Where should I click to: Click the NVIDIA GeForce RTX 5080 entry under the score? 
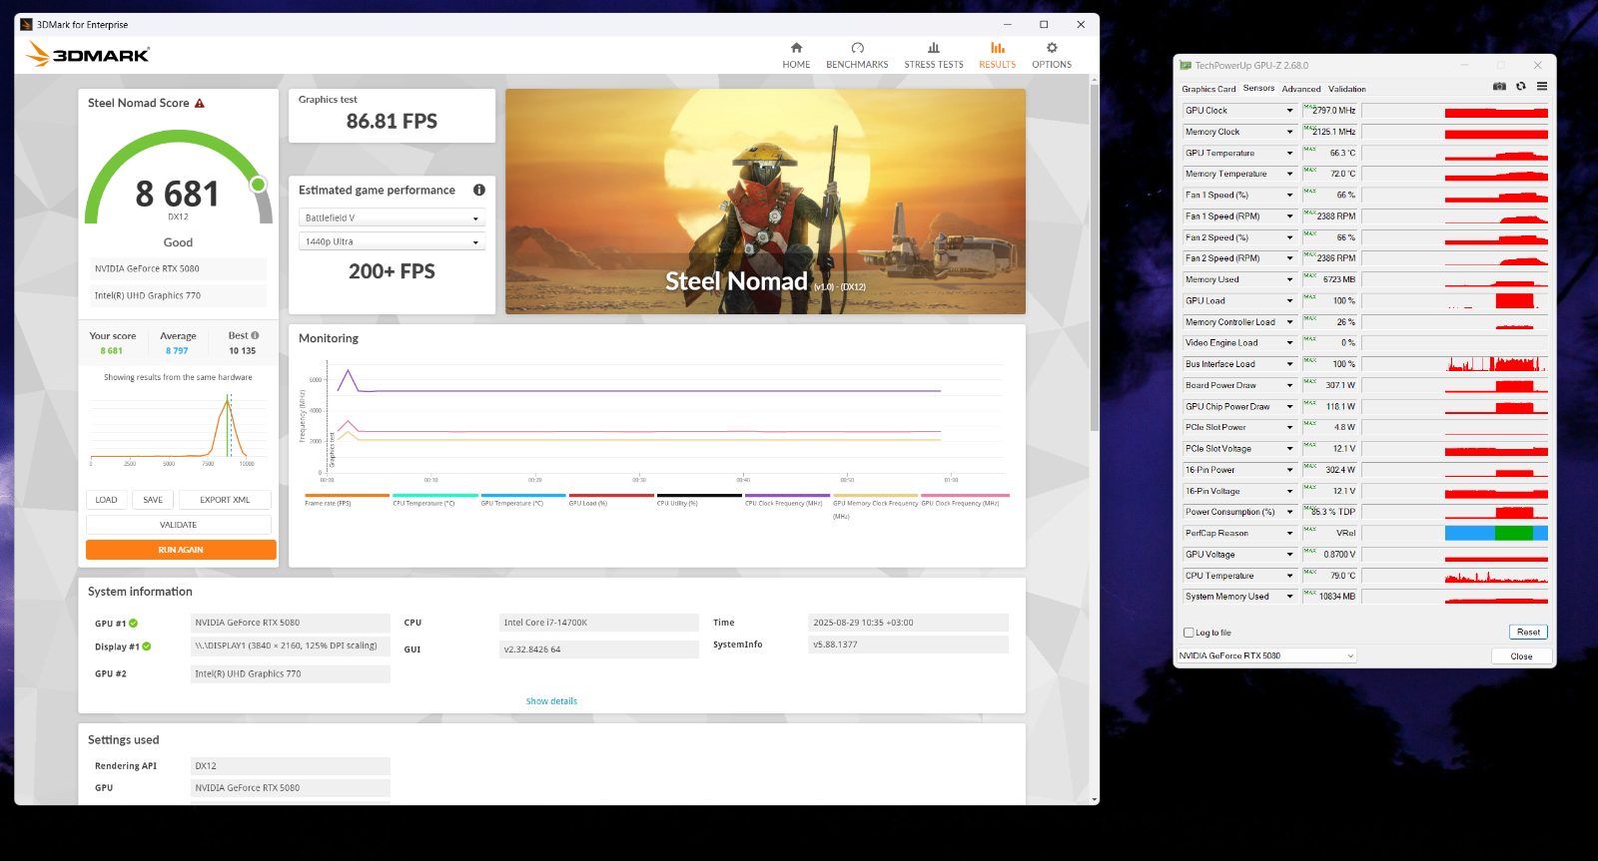click(x=179, y=268)
